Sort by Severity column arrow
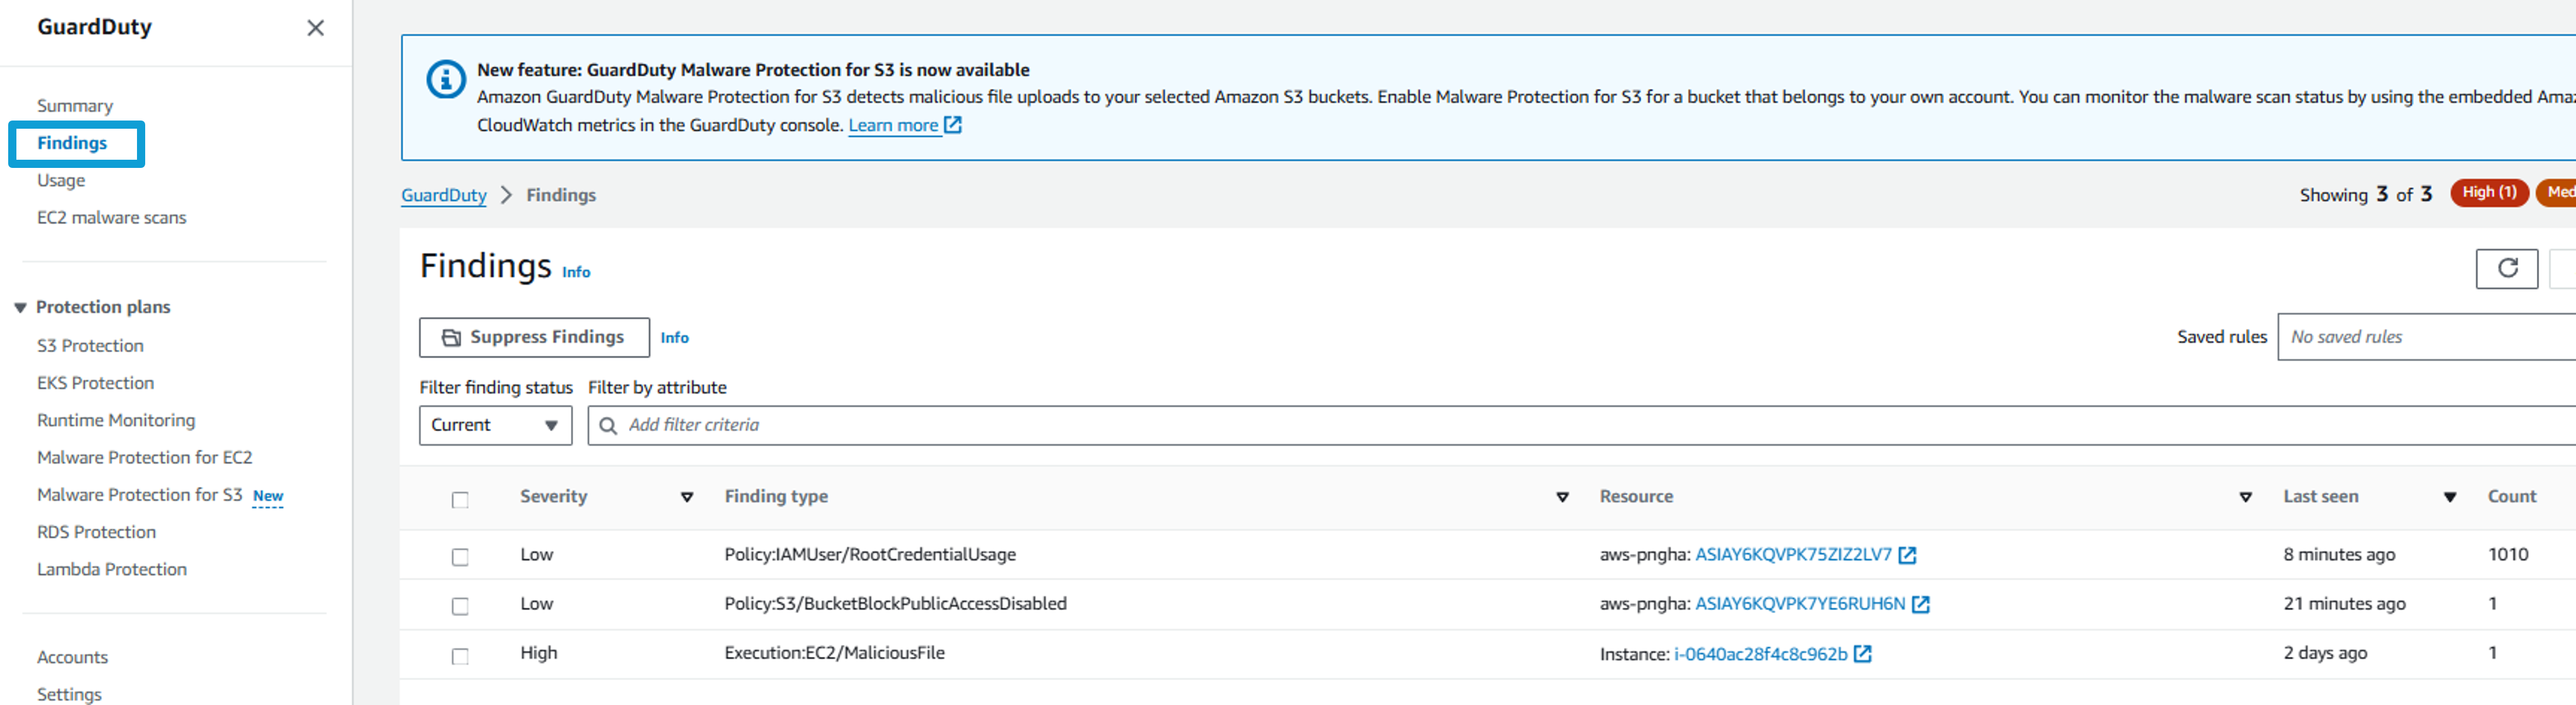The width and height of the screenshot is (2576, 705). coord(687,497)
